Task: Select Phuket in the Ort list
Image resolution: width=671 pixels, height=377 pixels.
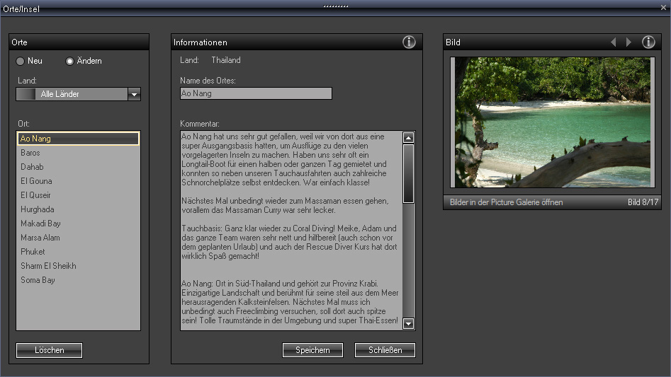Action: click(x=33, y=252)
